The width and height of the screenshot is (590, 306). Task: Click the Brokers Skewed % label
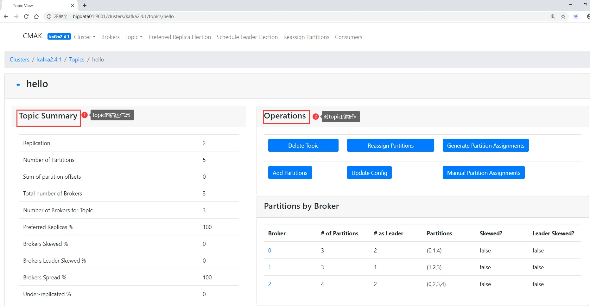click(46, 244)
